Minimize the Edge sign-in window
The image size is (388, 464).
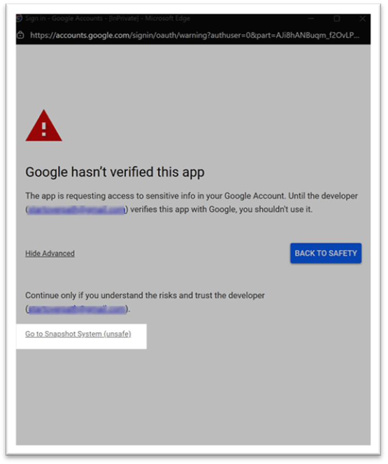tap(311, 19)
